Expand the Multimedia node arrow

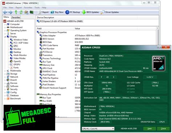point(5,71)
